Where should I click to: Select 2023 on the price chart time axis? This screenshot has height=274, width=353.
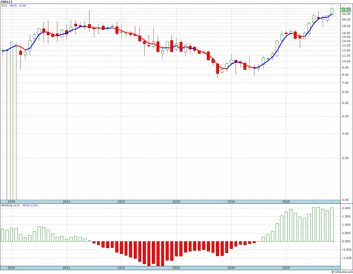point(176,202)
